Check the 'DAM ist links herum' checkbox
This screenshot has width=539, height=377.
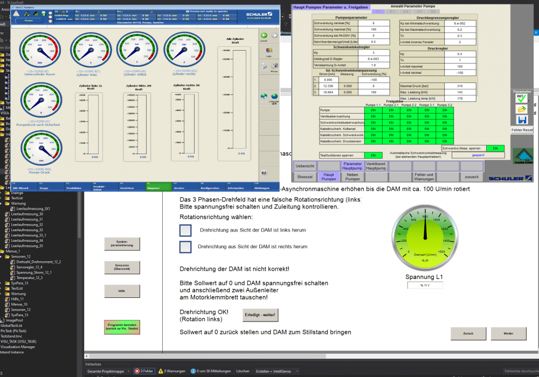coord(185,231)
